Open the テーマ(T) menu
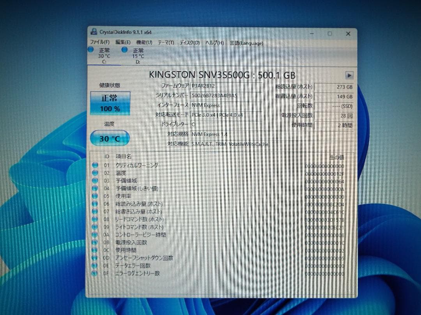Image resolution: width=421 pixels, height=315 pixels. [165, 43]
